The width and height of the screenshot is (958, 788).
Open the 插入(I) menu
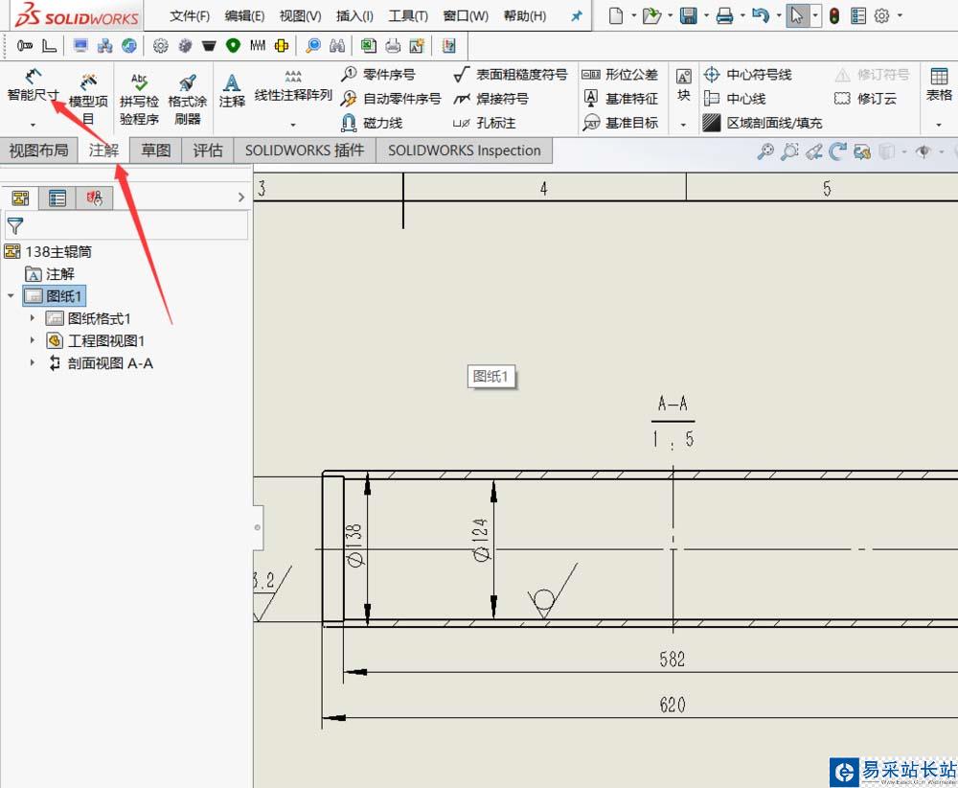pyautogui.click(x=354, y=16)
